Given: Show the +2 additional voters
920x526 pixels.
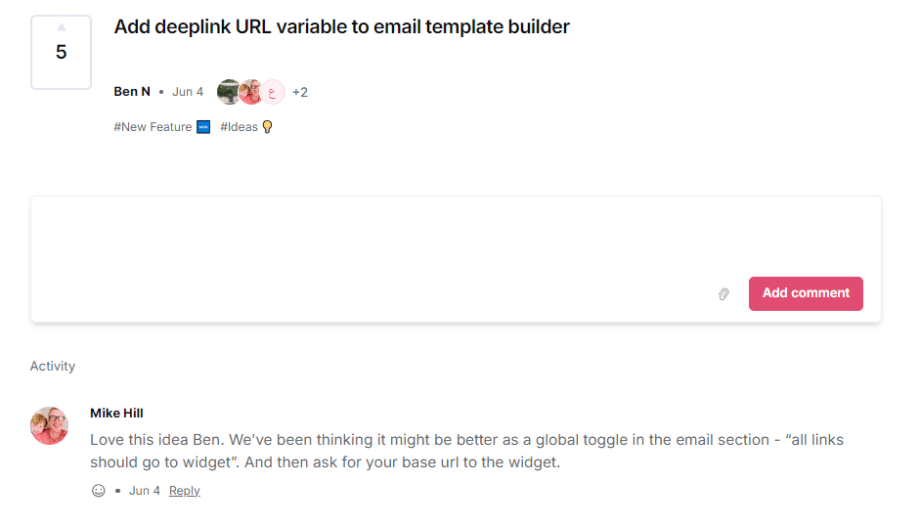Looking at the screenshot, I should pyautogui.click(x=300, y=92).
